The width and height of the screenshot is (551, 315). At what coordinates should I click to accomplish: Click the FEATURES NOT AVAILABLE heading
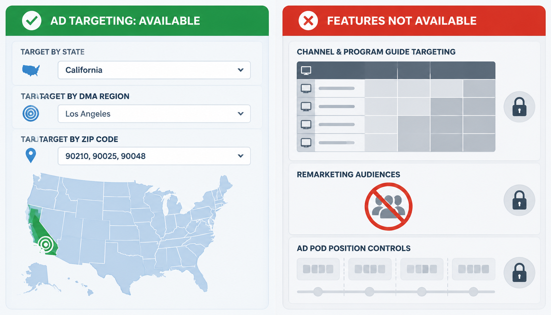click(x=402, y=21)
